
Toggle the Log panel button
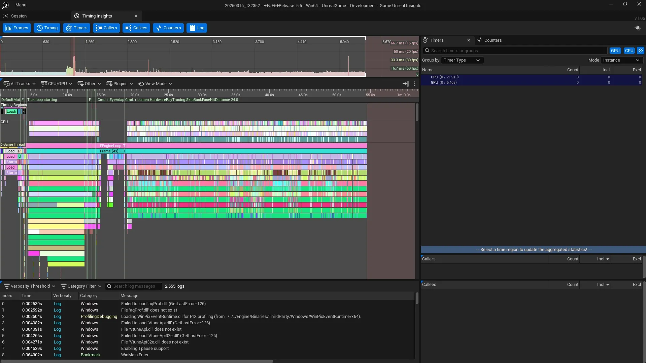tap(197, 28)
